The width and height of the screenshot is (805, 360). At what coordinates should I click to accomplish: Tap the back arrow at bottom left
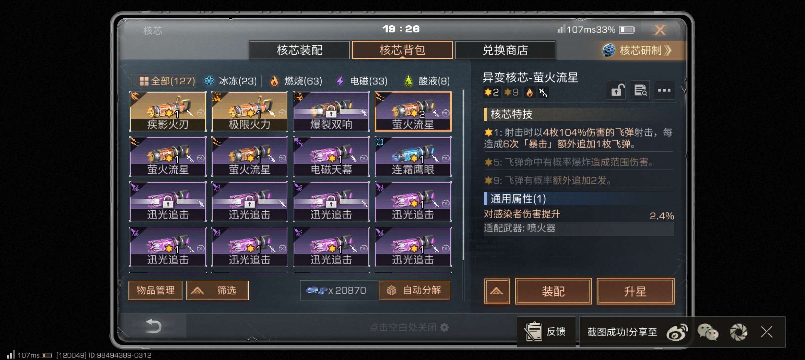click(154, 326)
